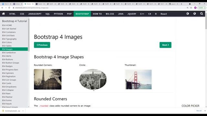Select BS4 Images in sidebar
Screen dimensions: 207x116
click(14, 49)
